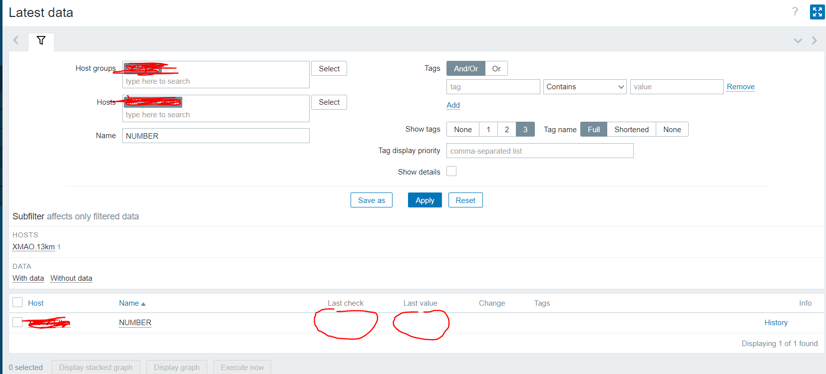
Task: Click the Tag display priority field
Action: coord(540,151)
